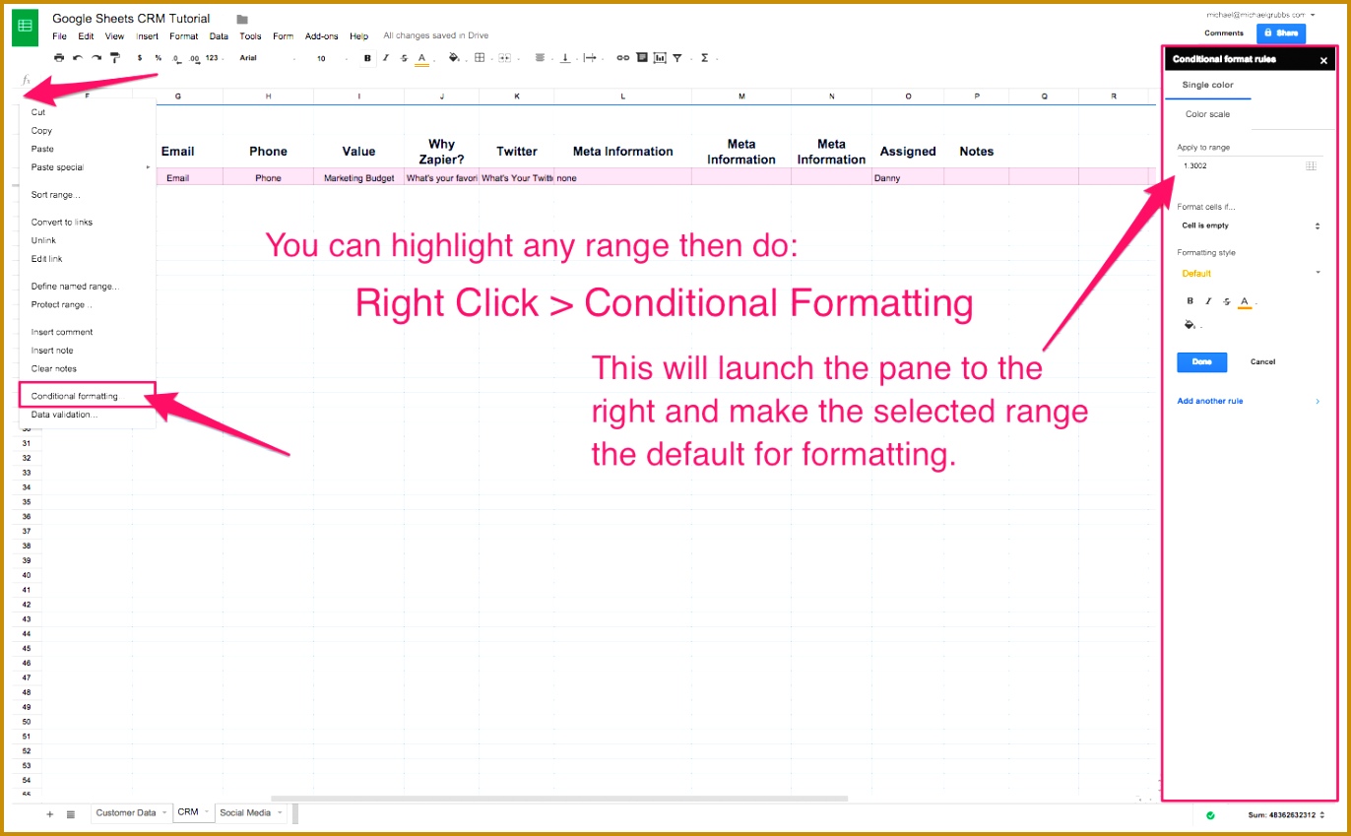Viewport: 1351px width, 836px height.
Task: Click the Cancel button in the pane
Action: (x=1263, y=362)
